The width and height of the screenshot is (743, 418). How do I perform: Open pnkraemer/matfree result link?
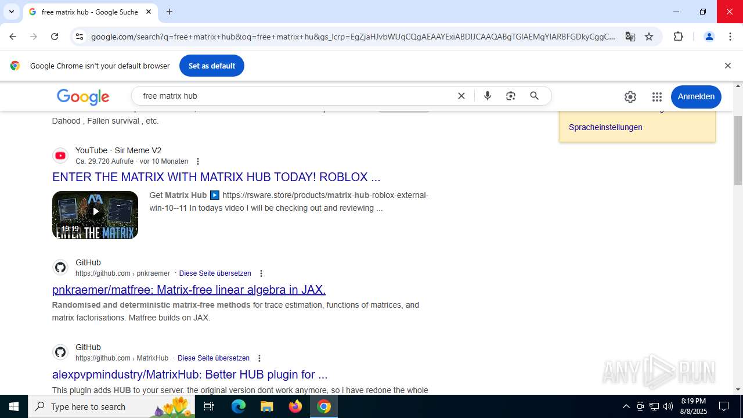[x=189, y=290]
